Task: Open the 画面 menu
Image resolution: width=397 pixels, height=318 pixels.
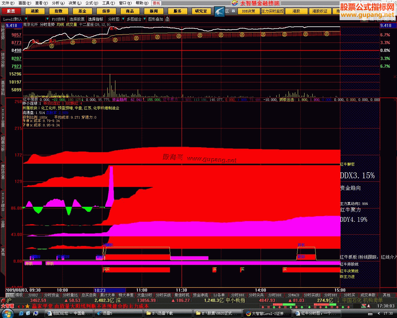Action: 25,3
